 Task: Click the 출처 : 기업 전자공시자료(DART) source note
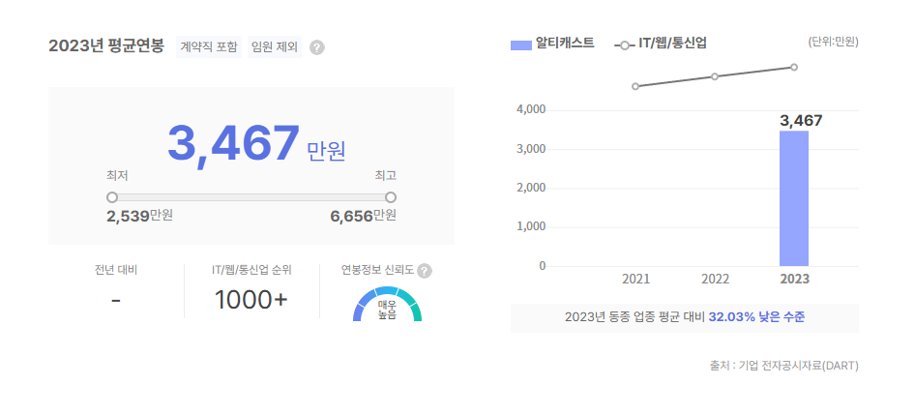click(783, 366)
